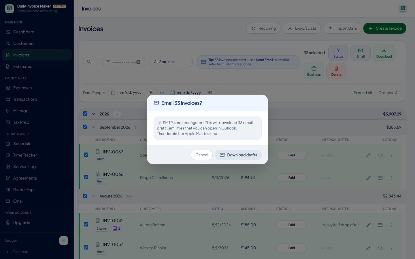Click the Download drafts button
The height and width of the screenshot is (259, 415).
238,155
